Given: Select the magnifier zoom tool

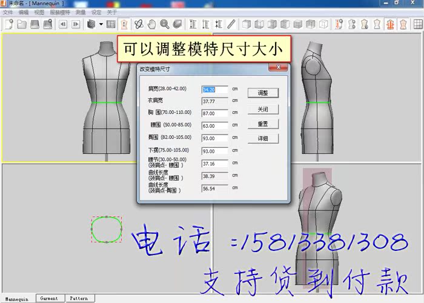Looking at the screenshot, I should click(164, 24).
